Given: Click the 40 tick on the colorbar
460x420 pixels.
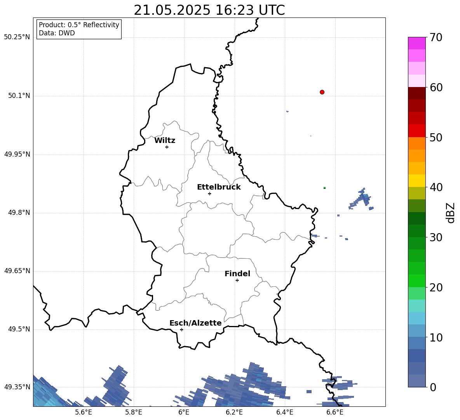Looking at the screenshot, I should (x=436, y=187).
